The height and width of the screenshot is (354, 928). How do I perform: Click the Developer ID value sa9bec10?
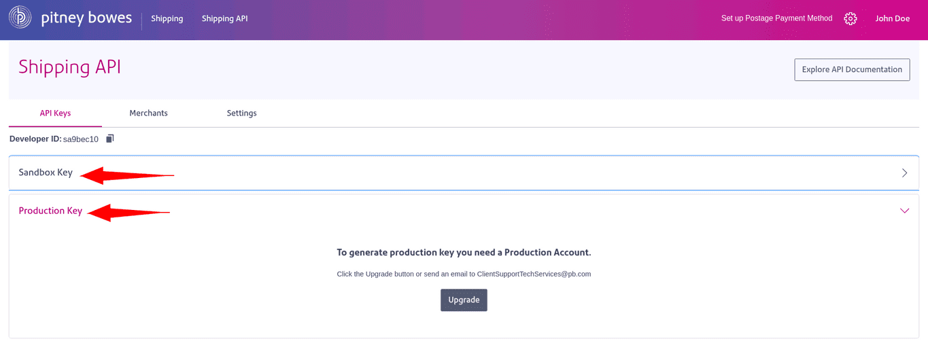point(81,139)
